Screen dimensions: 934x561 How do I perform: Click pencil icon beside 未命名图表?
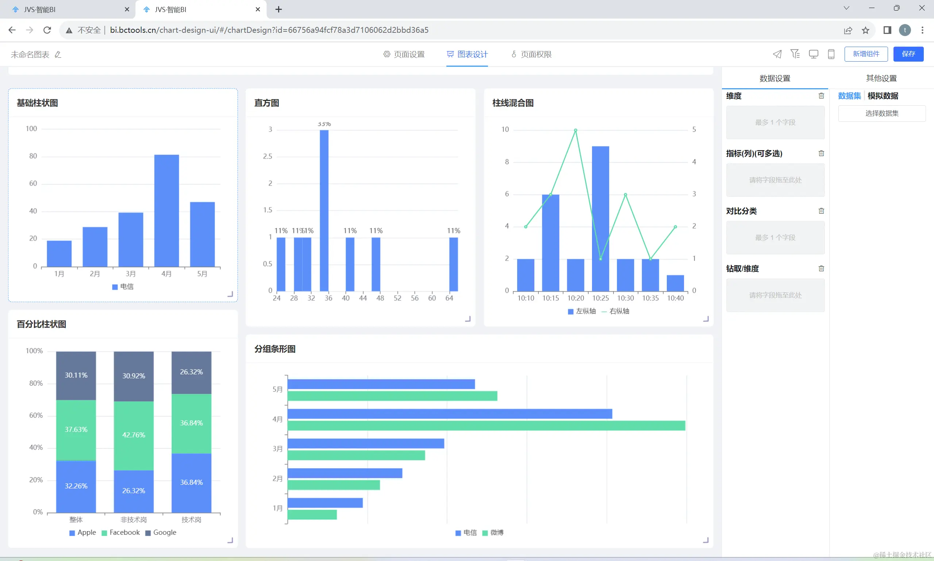click(x=58, y=55)
